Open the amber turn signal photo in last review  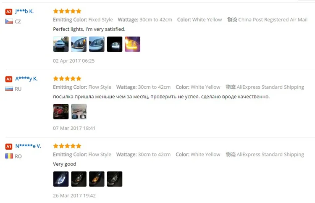97,179
